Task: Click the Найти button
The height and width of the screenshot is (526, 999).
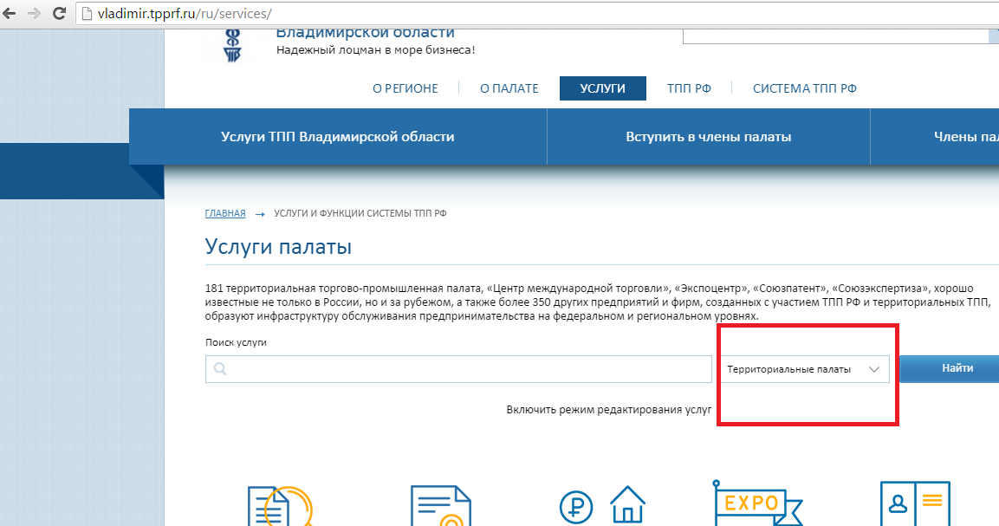Action: click(950, 368)
